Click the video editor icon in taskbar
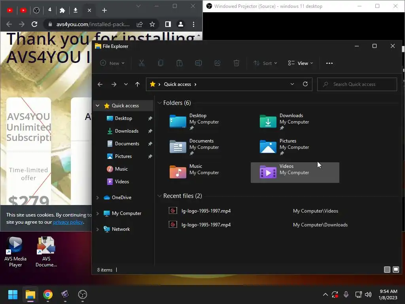Image resolution: width=405 pixels, height=304 pixels. point(65,294)
